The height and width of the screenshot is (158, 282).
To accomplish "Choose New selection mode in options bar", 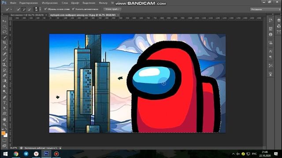I will click(19, 9).
